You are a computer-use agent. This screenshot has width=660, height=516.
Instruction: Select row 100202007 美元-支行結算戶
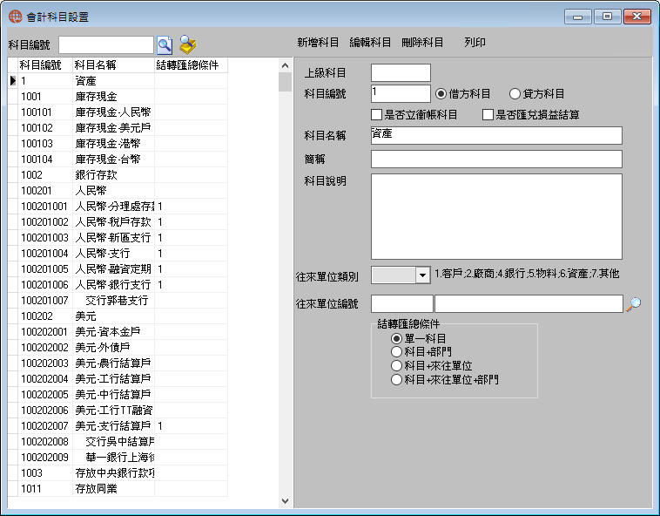[118, 426]
